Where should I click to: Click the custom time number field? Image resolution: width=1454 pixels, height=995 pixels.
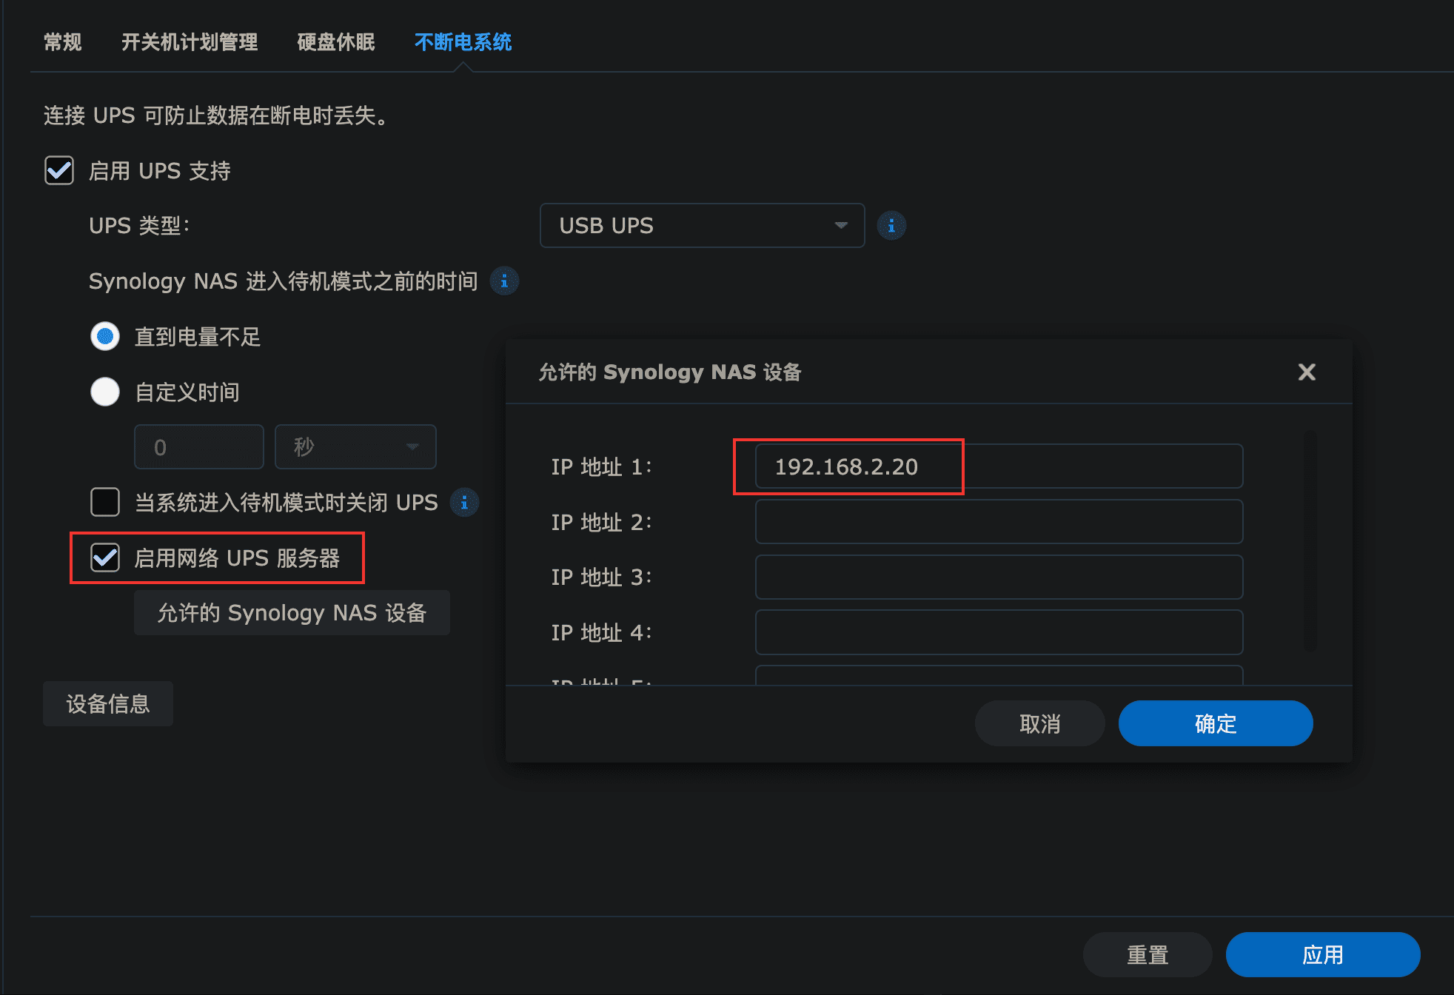point(199,446)
